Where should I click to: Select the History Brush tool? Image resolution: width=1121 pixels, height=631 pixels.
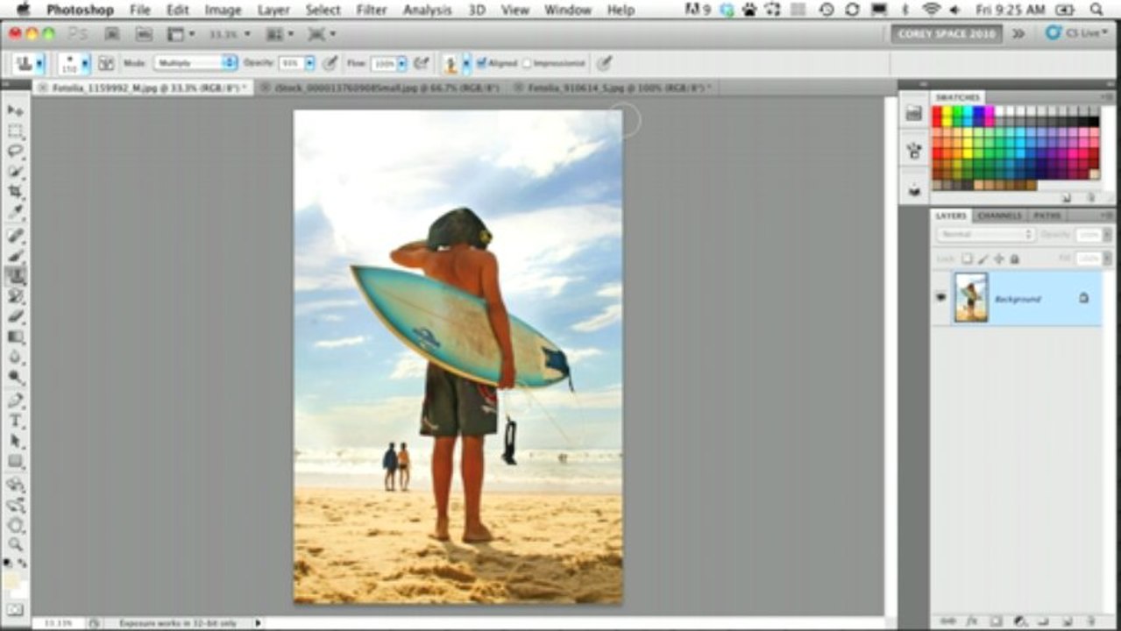click(16, 296)
